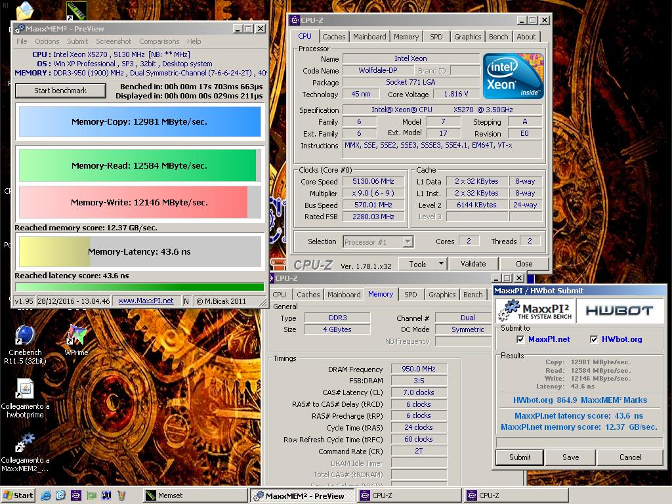Open the Windows Start button

[x=18, y=495]
